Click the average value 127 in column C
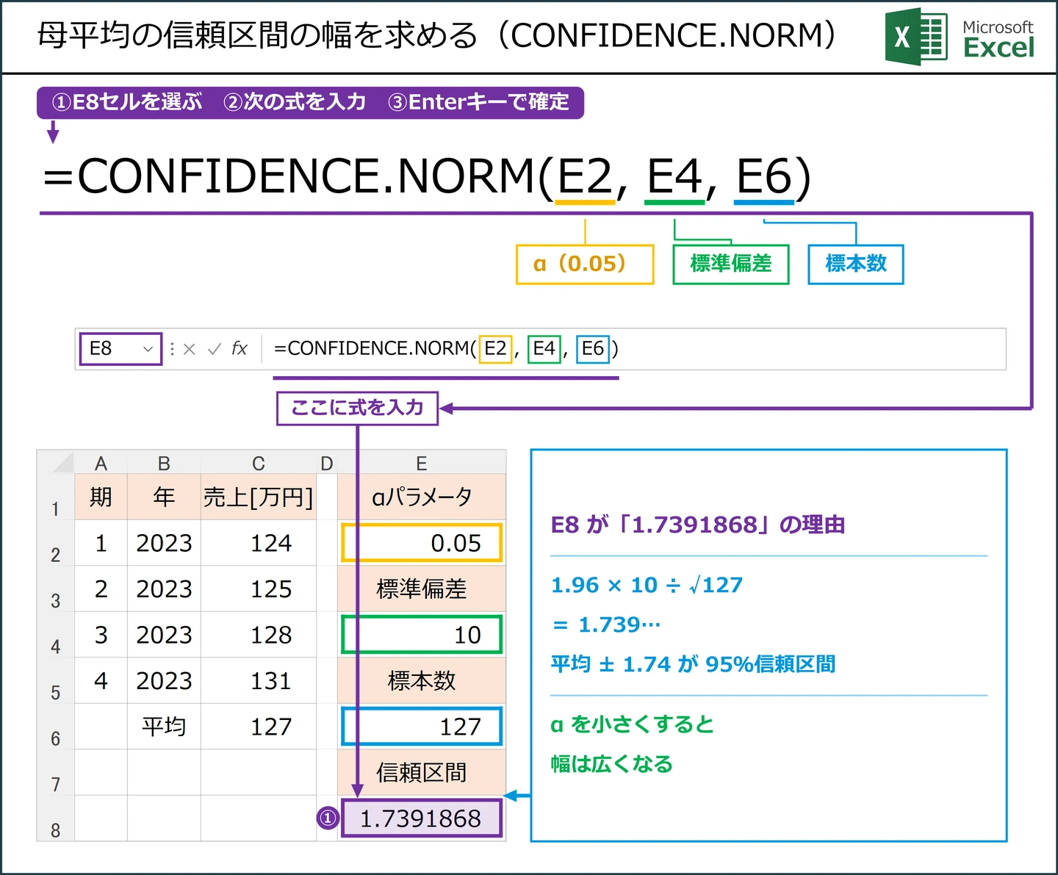The height and width of the screenshot is (875, 1058). click(x=259, y=727)
